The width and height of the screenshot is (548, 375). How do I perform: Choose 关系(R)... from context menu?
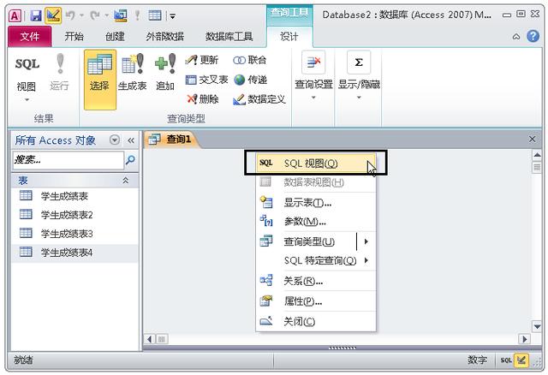pos(316,281)
